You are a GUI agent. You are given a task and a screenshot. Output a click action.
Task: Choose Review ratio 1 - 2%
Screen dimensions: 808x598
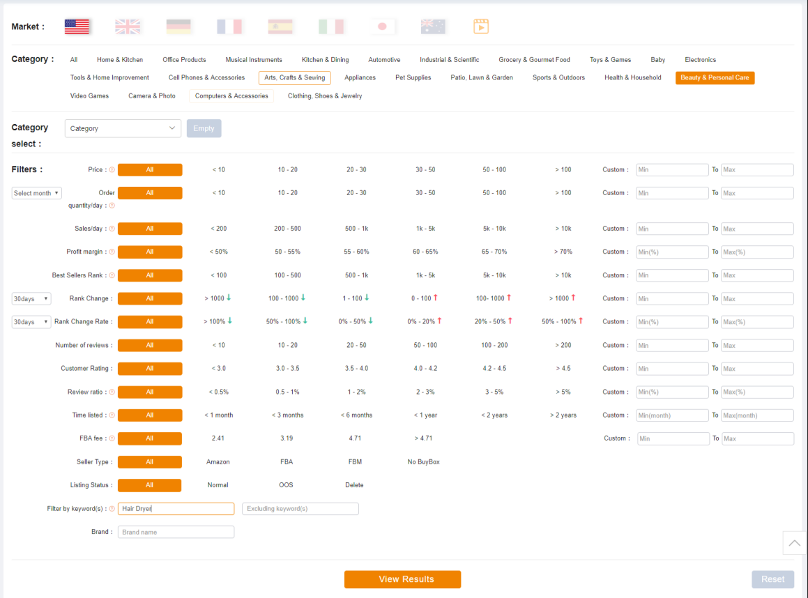tap(356, 392)
